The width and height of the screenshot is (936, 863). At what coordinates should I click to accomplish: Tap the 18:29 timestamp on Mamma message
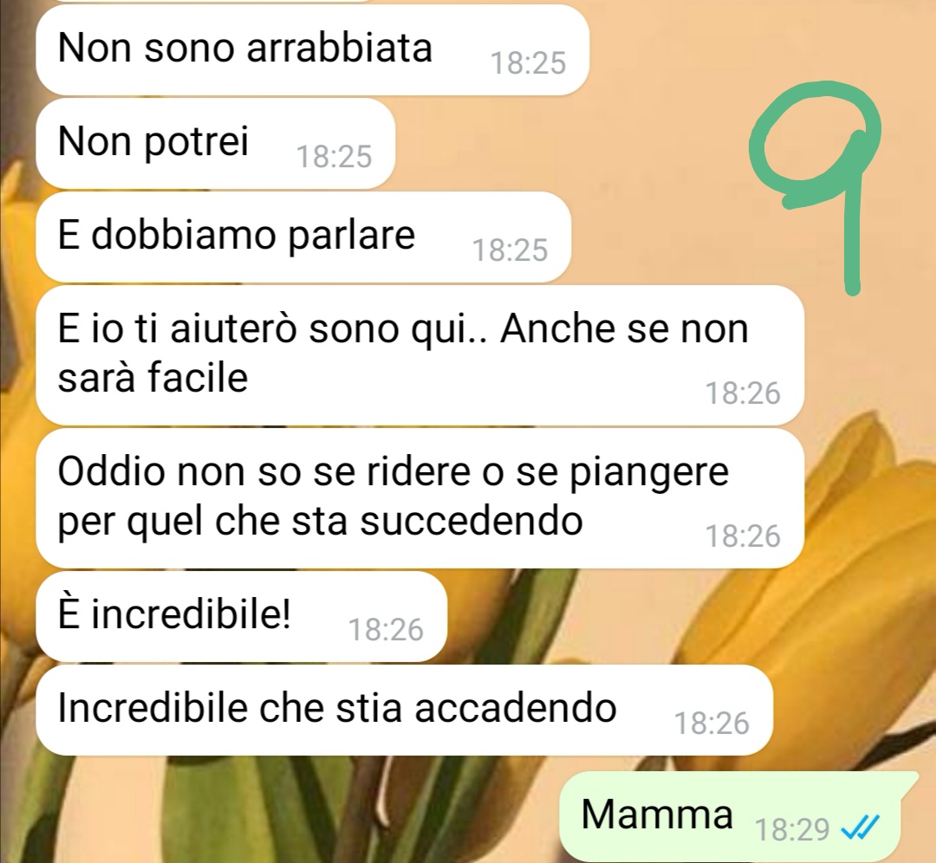(x=792, y=829)
